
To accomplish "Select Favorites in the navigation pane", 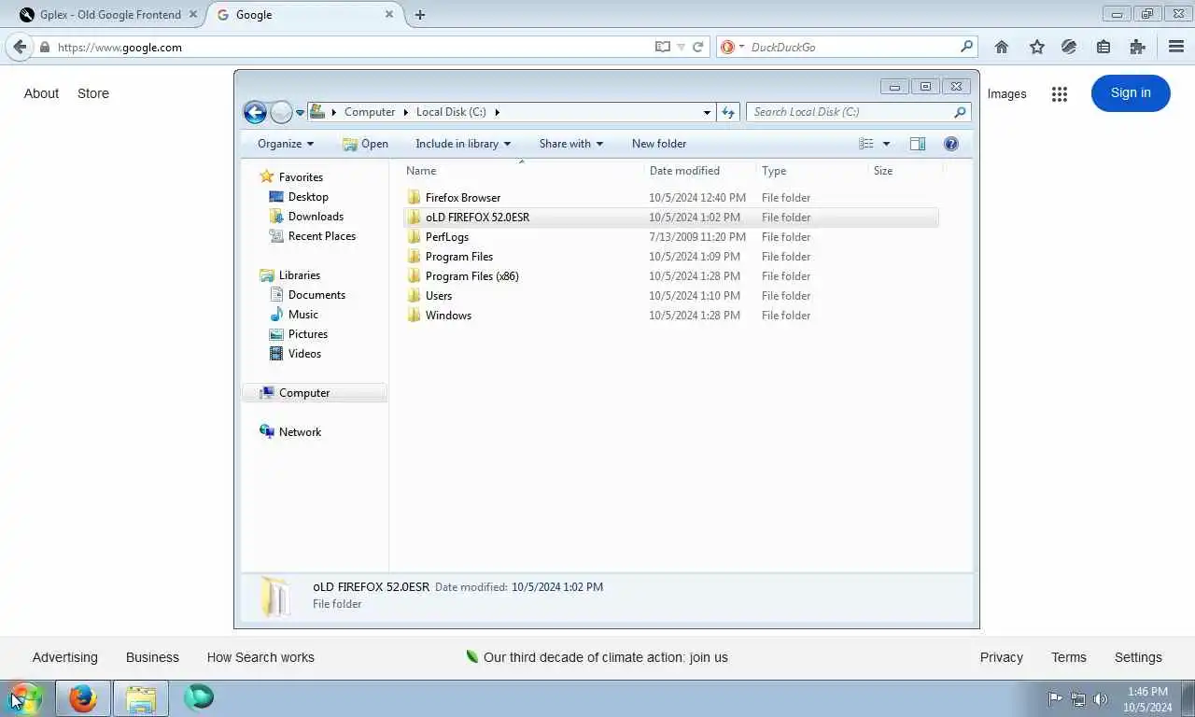I will coord(301,177).
